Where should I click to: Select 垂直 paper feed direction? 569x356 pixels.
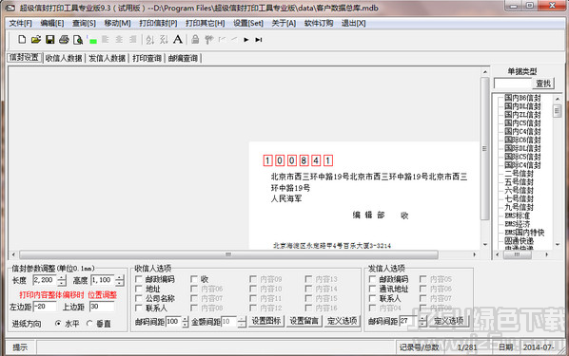(89, 324)
